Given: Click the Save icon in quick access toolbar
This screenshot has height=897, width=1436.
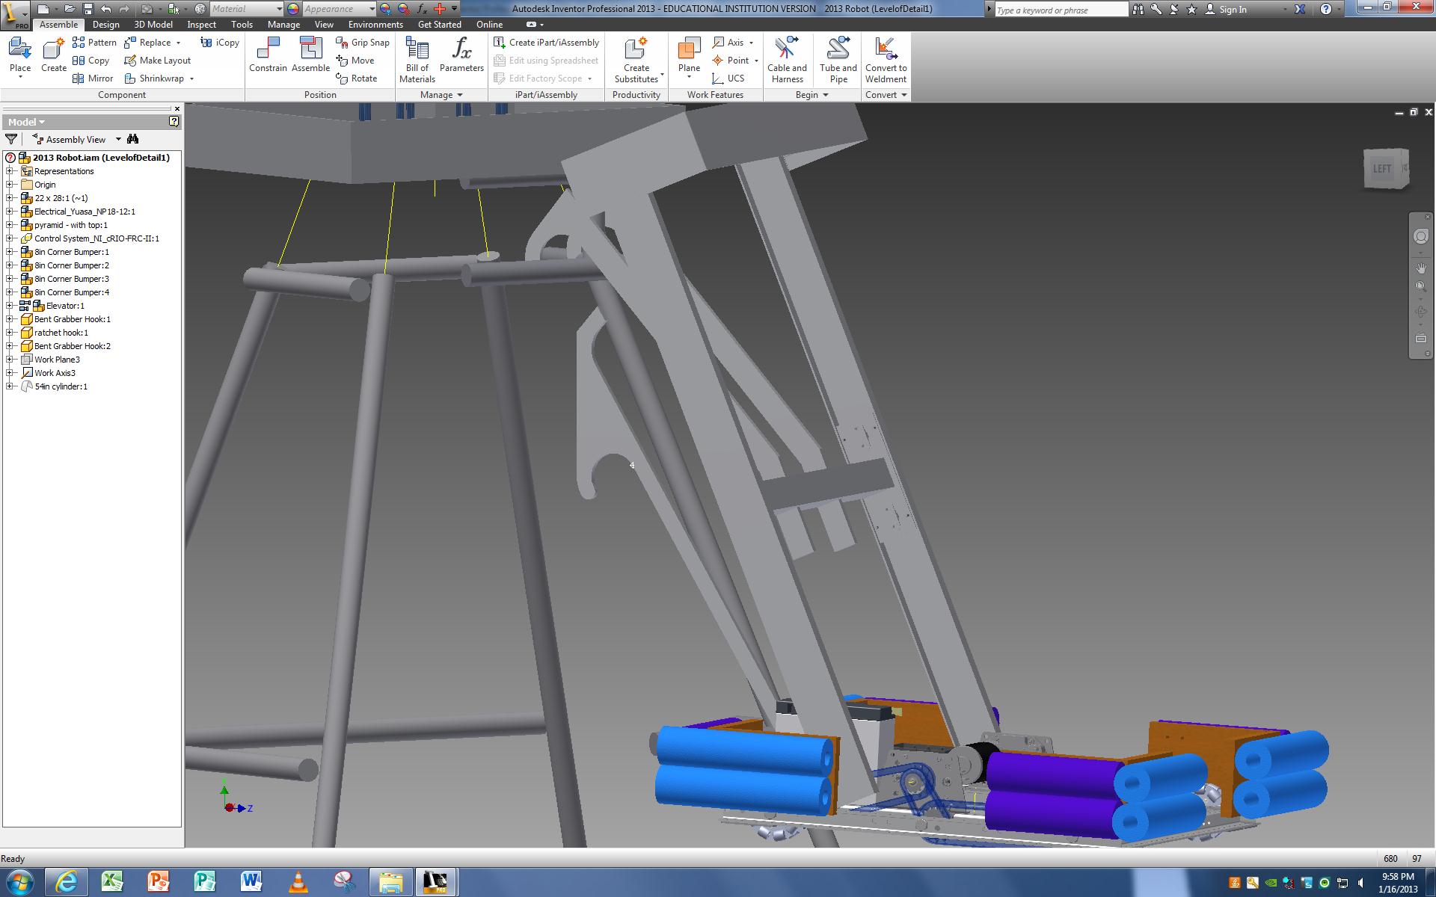Looking at the screenshot, I should point(88,9).
